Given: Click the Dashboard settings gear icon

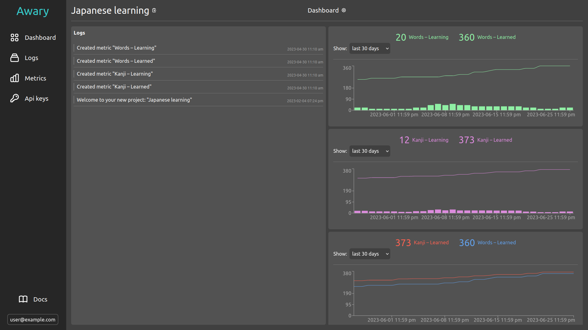Looking at the screenshot, I should tap(344, 10).
